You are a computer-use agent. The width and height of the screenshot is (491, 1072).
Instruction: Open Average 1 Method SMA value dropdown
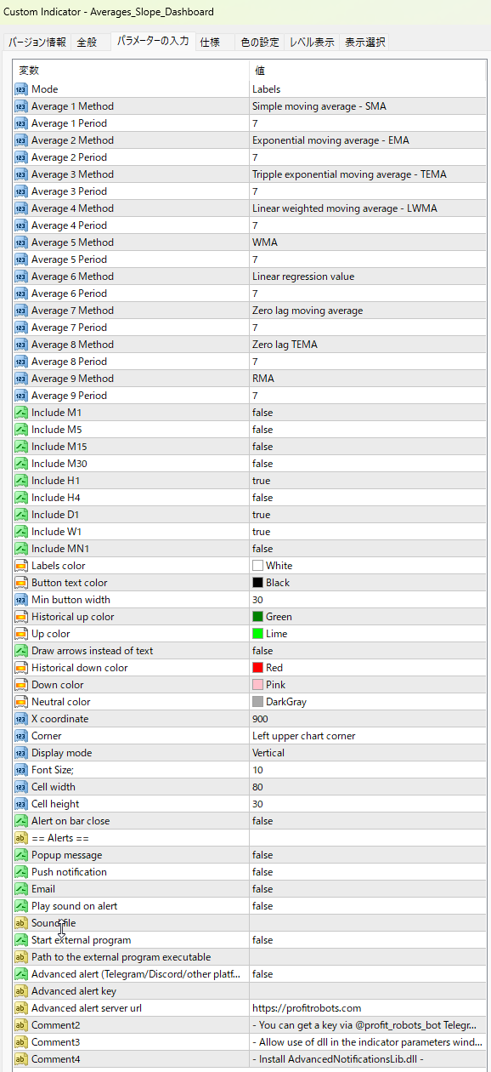tap(368, 106)
